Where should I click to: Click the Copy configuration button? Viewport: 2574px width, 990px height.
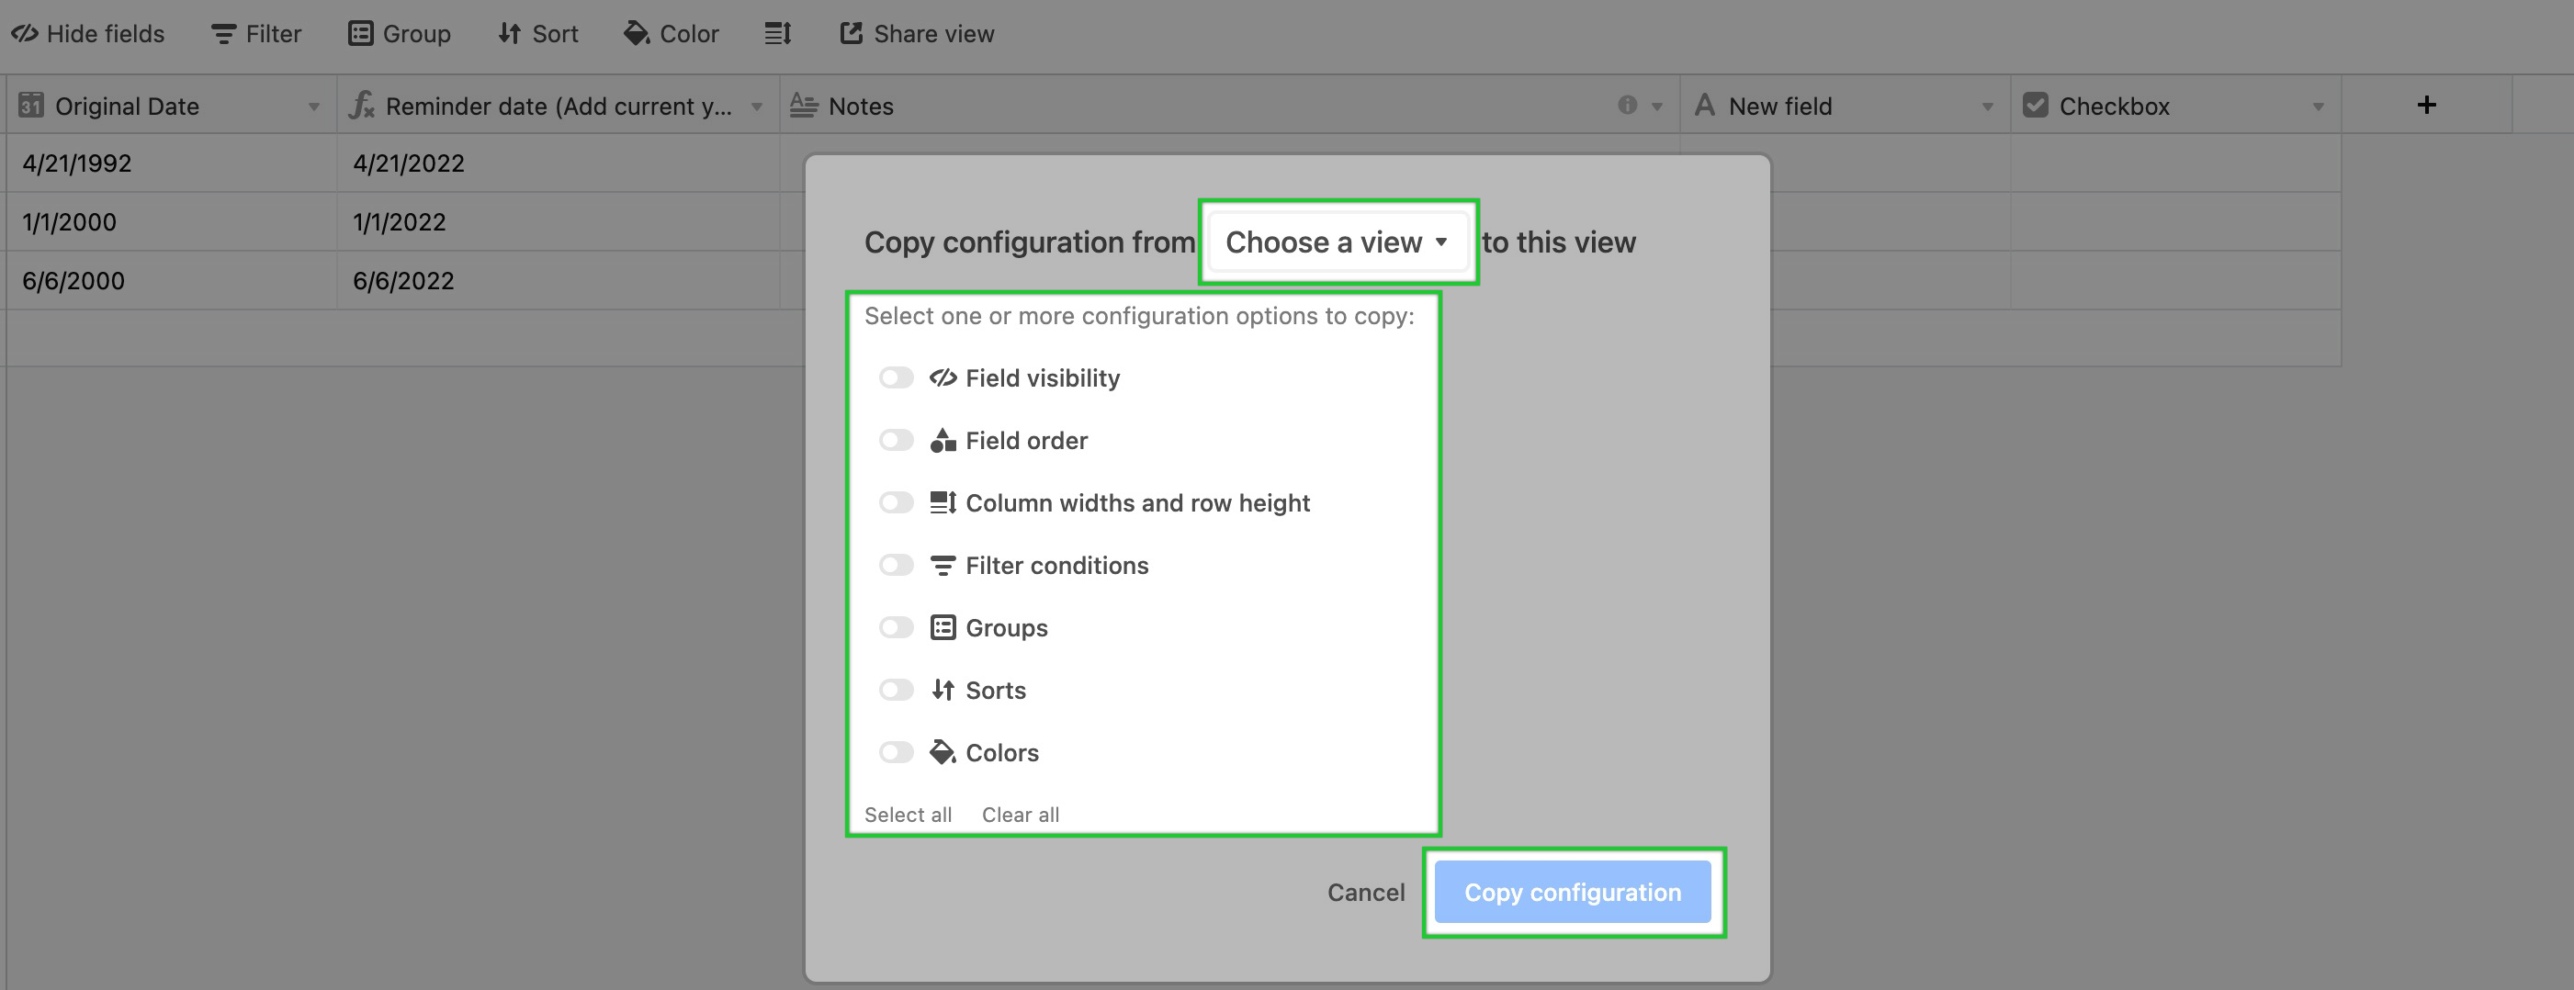pyautogui.click(x=1573, y=892)
